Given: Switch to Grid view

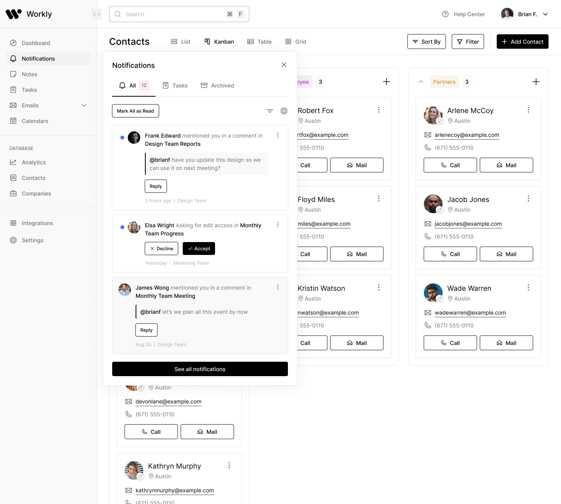Looking at the screenshot, I should (x=296, y=42).
